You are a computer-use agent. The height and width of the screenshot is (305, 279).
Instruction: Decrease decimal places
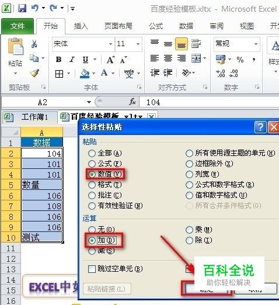pyautogui.click(x=233, y=74)
